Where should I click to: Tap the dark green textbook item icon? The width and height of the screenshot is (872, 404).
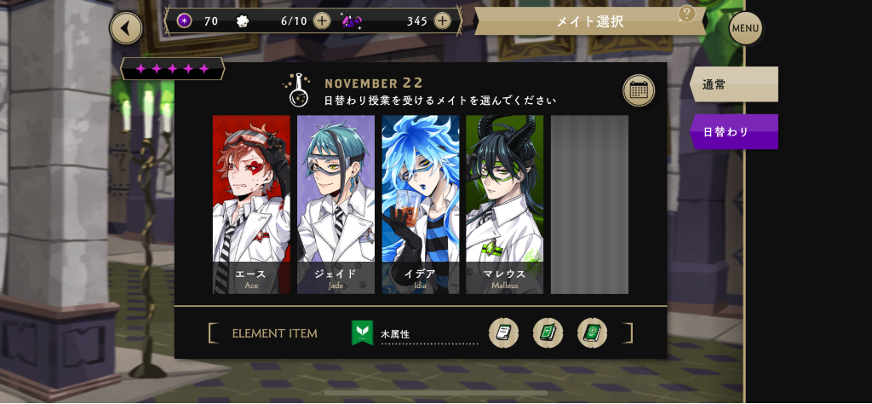pyautogui.click(x=593, y=333)
